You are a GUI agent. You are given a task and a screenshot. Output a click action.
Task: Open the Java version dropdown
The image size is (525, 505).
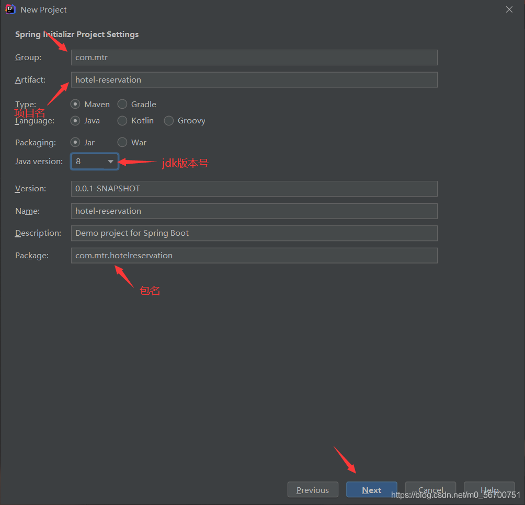[95, 162]
